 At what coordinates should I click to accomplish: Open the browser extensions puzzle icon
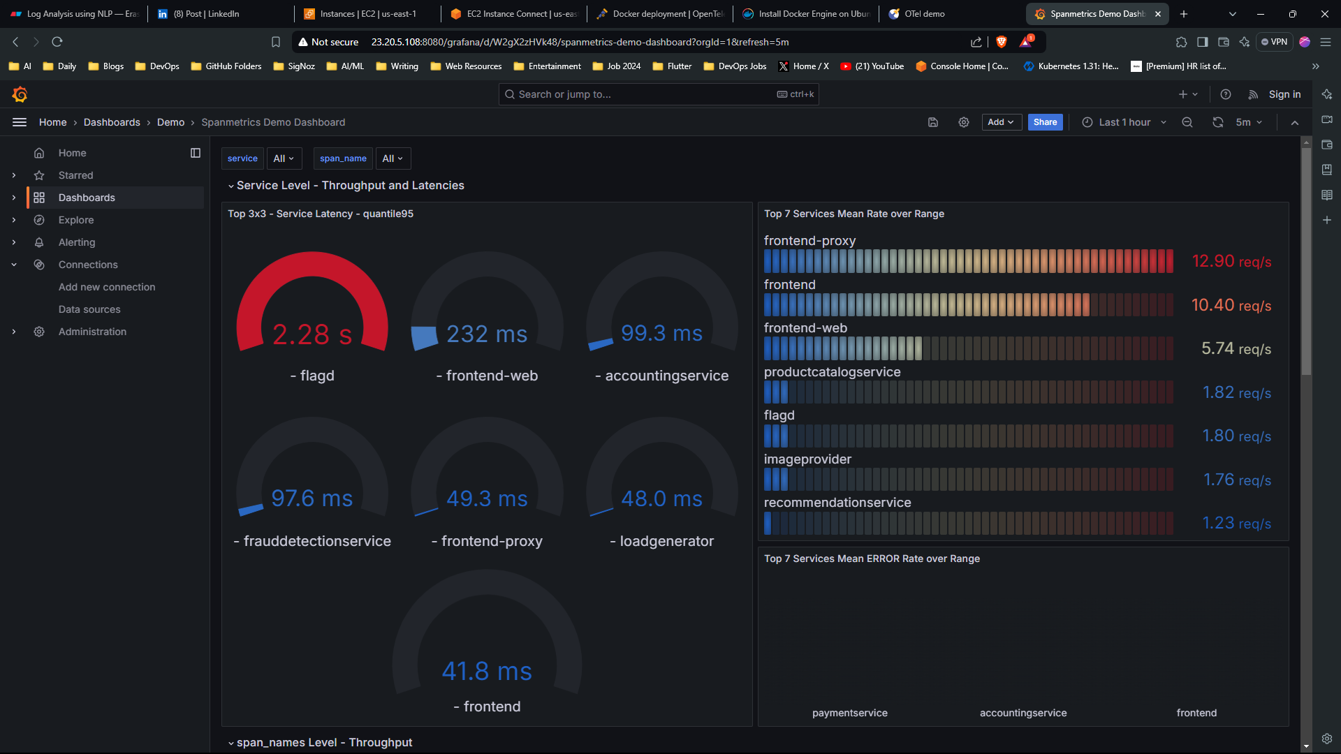click(x=1182, y=42)
